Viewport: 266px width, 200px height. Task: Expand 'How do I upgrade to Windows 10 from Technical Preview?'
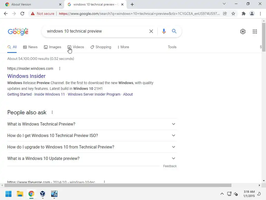tap(92, 147)
